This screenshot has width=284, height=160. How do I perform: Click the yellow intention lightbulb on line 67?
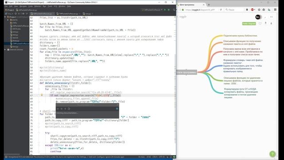(x=42, y=95)
